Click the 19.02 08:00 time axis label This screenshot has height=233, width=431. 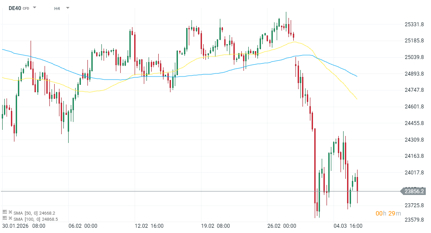[216, 226]
